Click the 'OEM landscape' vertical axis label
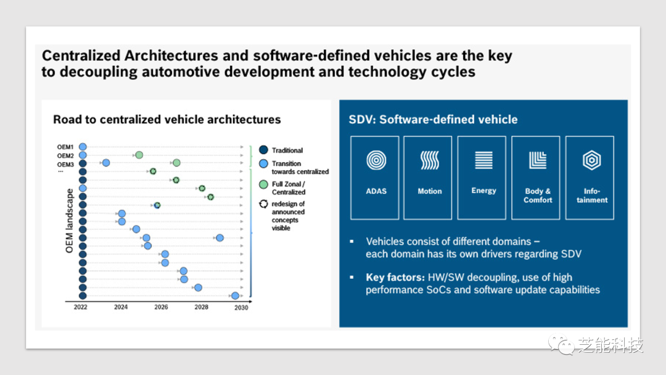666x375 pixels. (69, 221)
